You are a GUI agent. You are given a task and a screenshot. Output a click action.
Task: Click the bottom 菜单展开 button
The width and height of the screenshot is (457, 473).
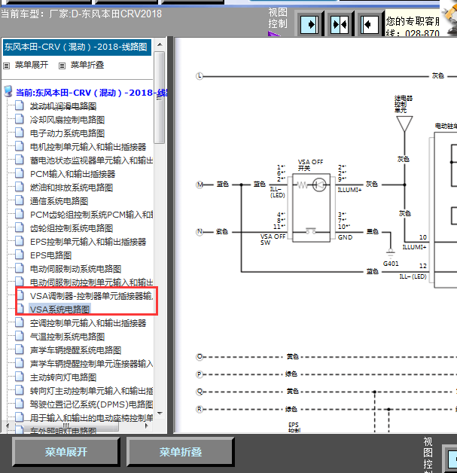tap(66, 452)
